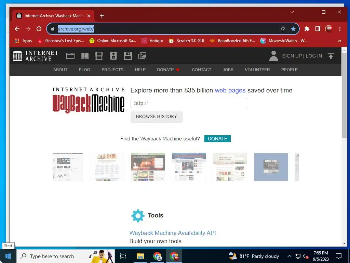Open File Explorer from the taskbar
The width and height of the screenshot is (350, 263).
click(x=140, y=256)
